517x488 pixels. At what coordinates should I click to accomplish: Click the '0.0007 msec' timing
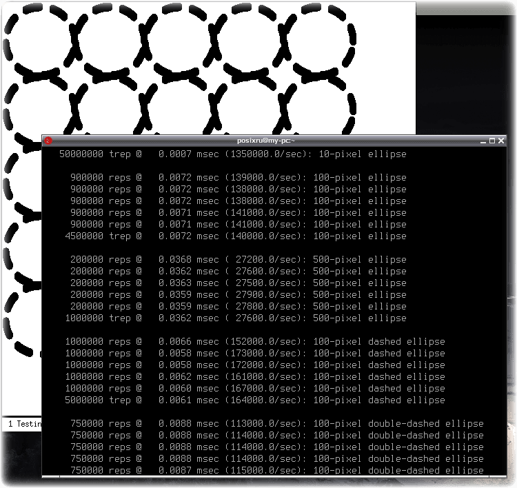[x=189, y=154]
